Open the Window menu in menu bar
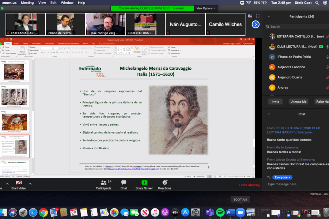This screenshot has width=329, height=219. click(67, 3)
